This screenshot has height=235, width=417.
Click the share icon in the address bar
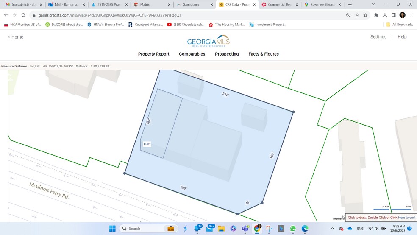(356, 15)
